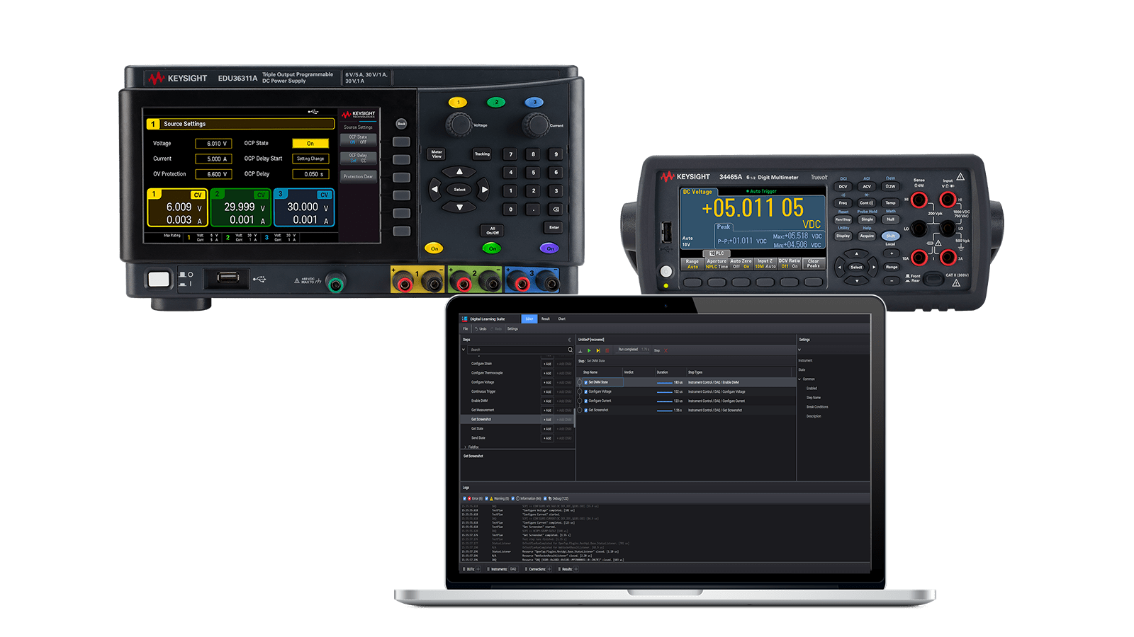Collapse the Common settings group
Image resolution: width=1134 pixels, height=637 pixels.
pos(799,379)
